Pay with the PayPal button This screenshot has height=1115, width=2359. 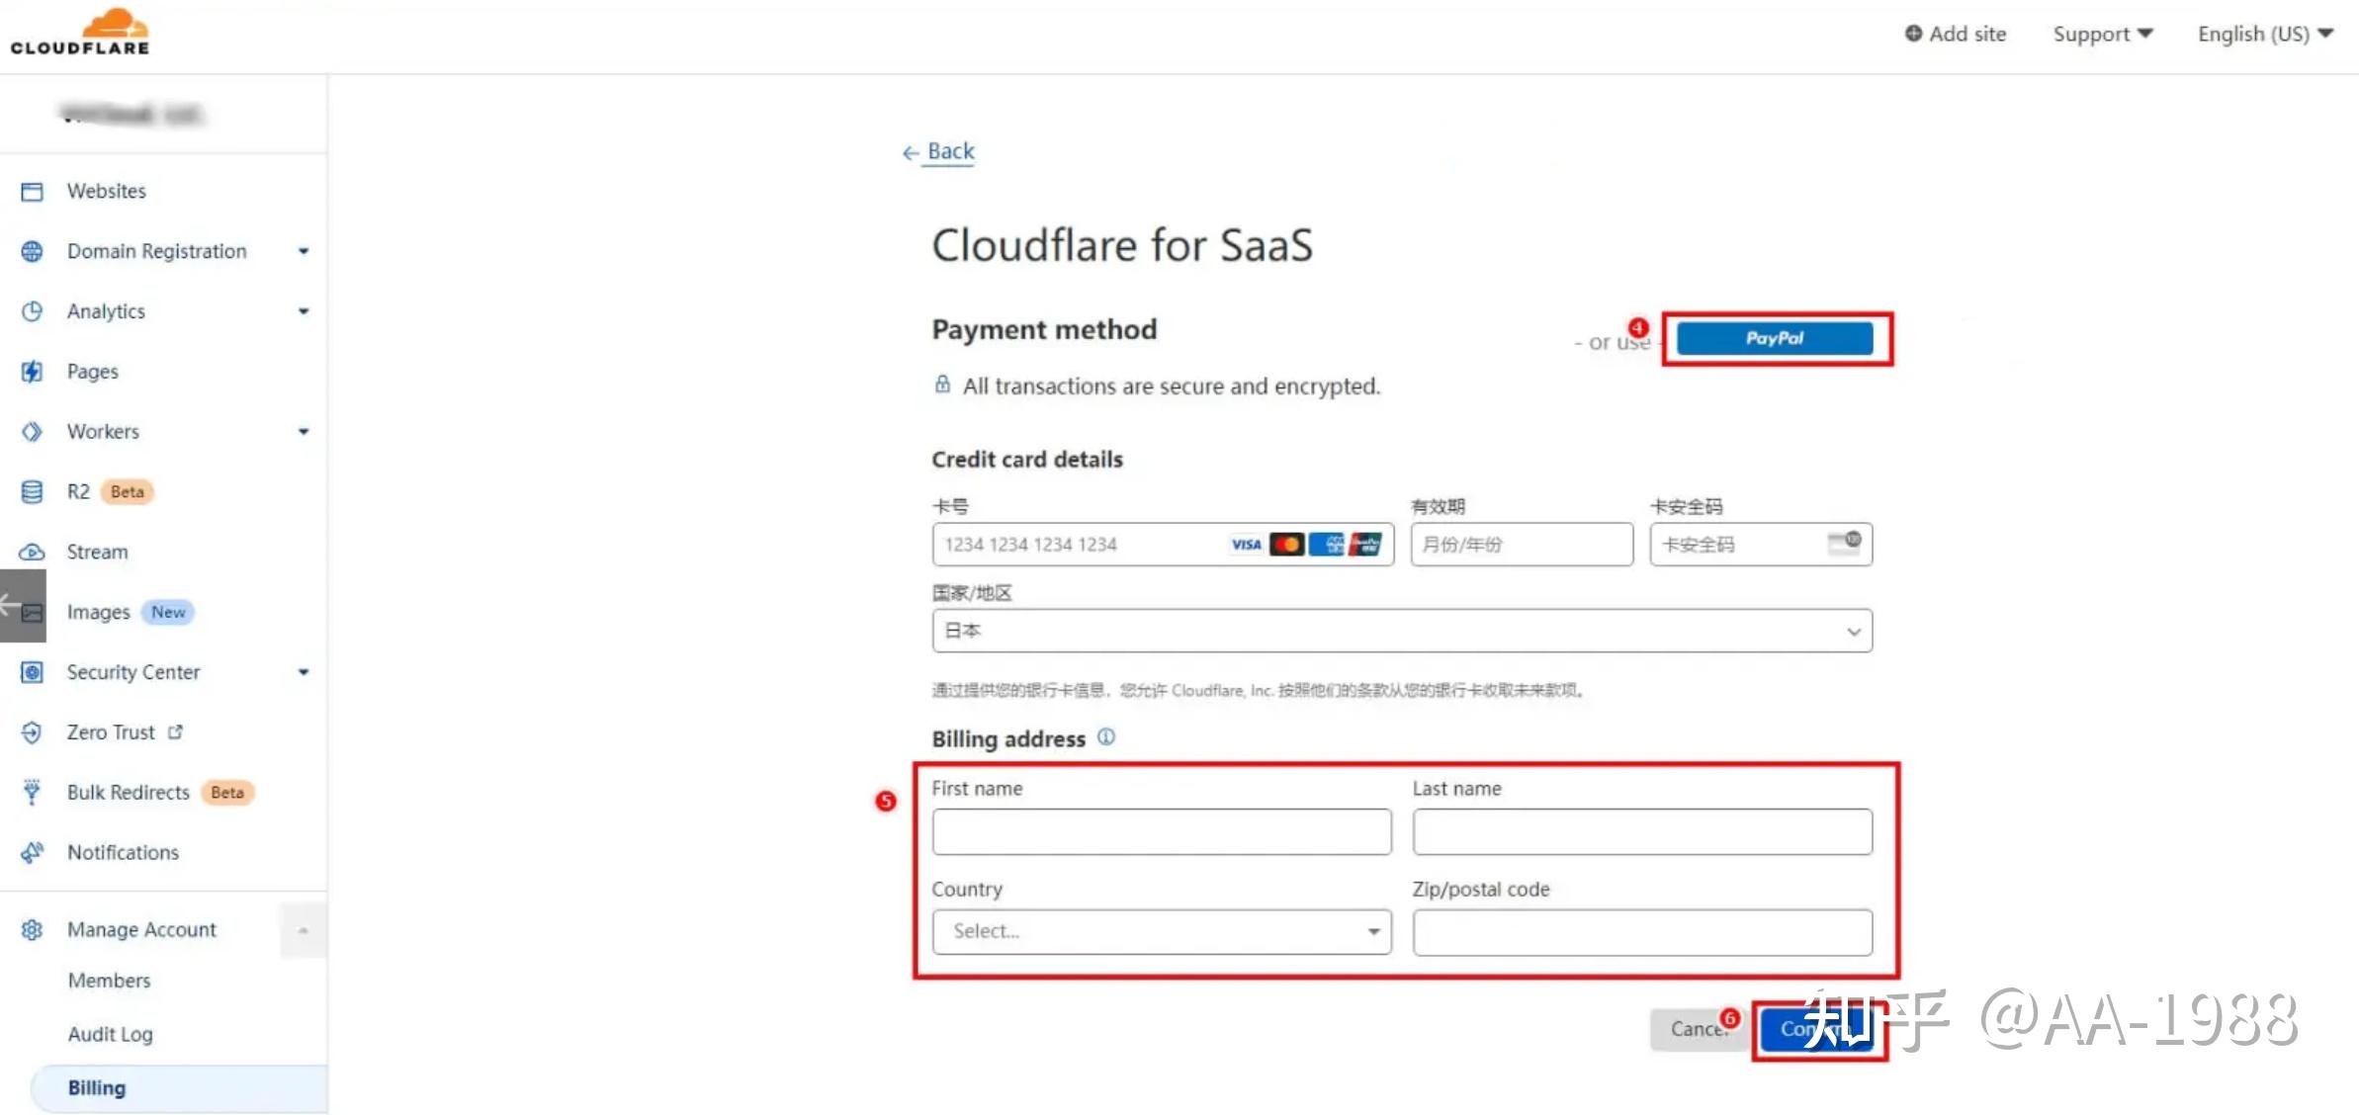click(x=1775, y=337)
